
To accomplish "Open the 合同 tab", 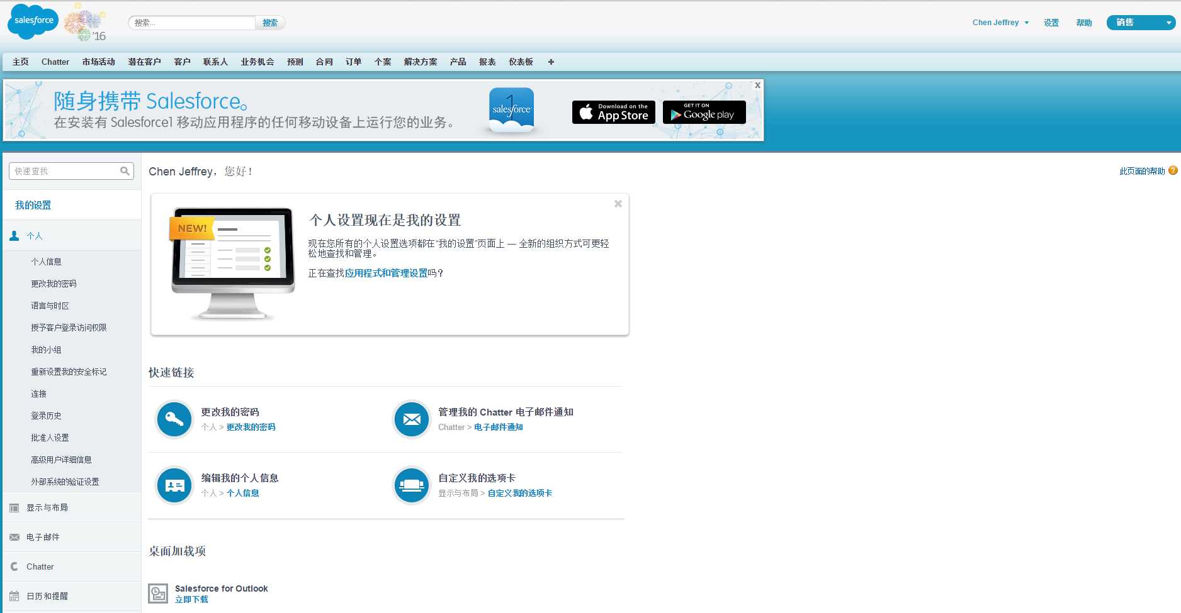I will tap(324, 62).
